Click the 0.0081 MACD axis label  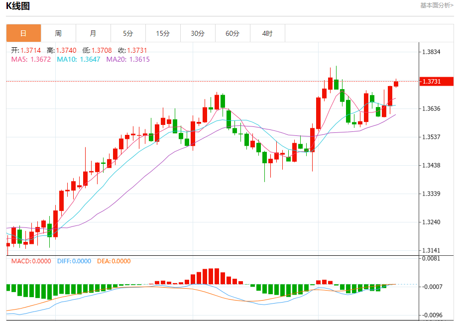coord(431,258)
